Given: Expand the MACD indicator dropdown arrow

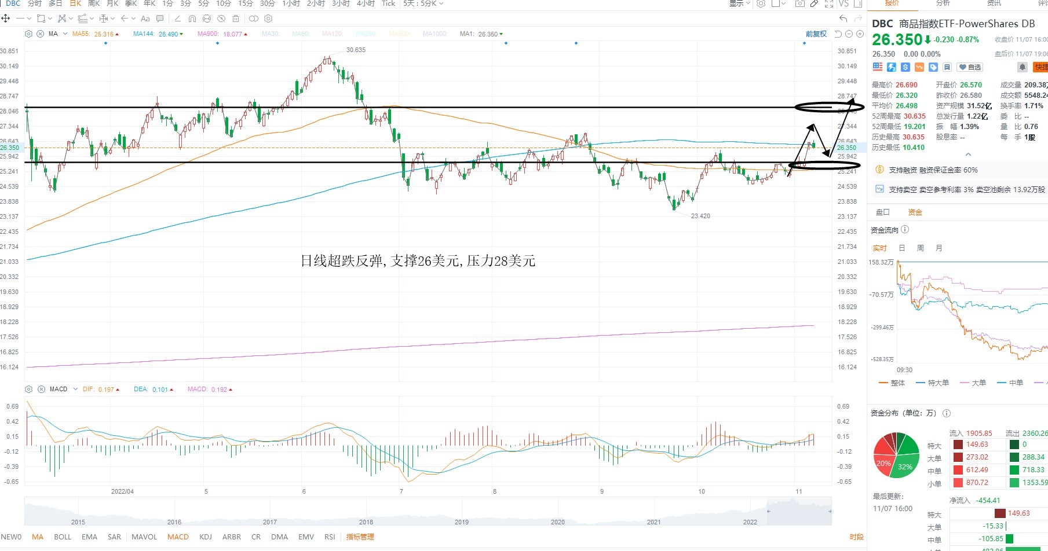Looking at the screenshot, I should pos(75,389).
